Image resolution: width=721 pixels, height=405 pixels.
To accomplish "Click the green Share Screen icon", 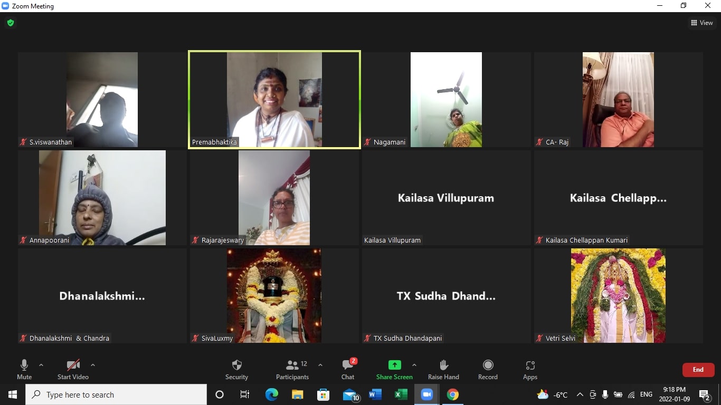I will (394, 365).
